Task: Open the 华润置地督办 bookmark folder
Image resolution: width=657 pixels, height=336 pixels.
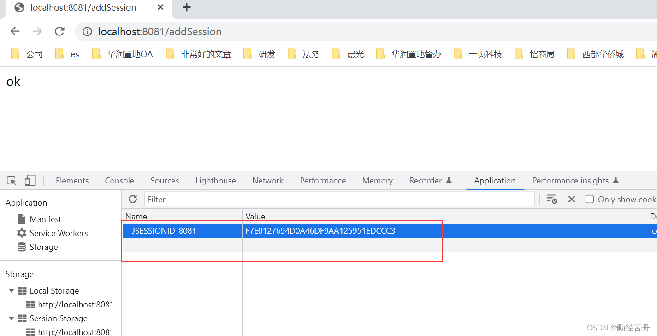Action: tap(408, 54)
